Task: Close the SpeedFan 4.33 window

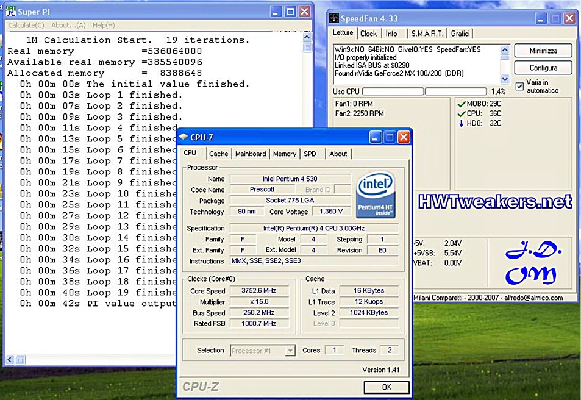Action: tap(569, 18)
